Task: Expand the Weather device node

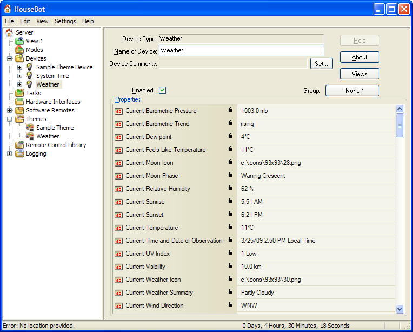Action: pyautogui.click(x=20, y=84)
